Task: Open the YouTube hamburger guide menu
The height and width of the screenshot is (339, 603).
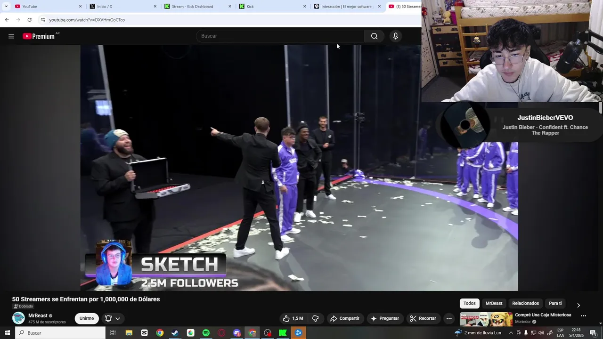Action: point(11,36)
